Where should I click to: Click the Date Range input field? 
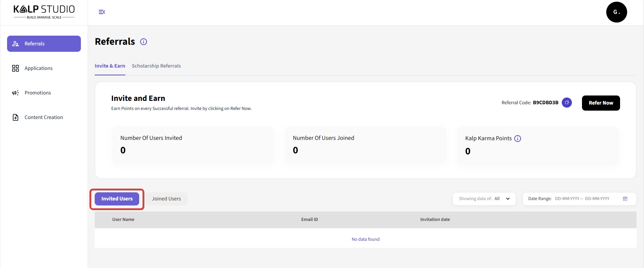tap(582, 199)
